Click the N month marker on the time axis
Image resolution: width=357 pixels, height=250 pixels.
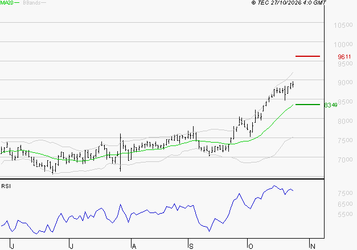click(x=313, y=247)
